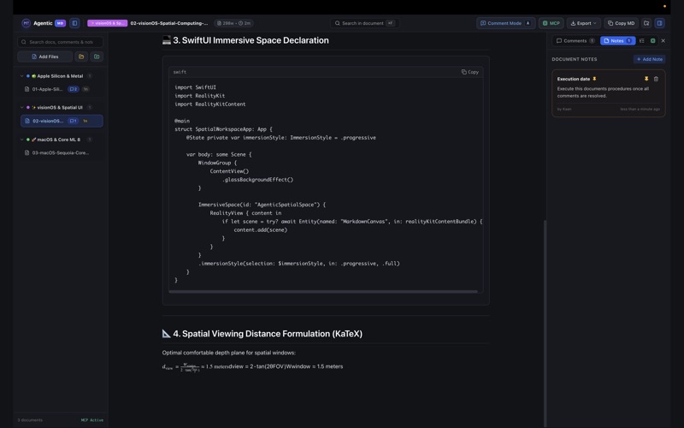Click the '3. SwiftUI Immersive Space Declaration' heading

(251, 40)
